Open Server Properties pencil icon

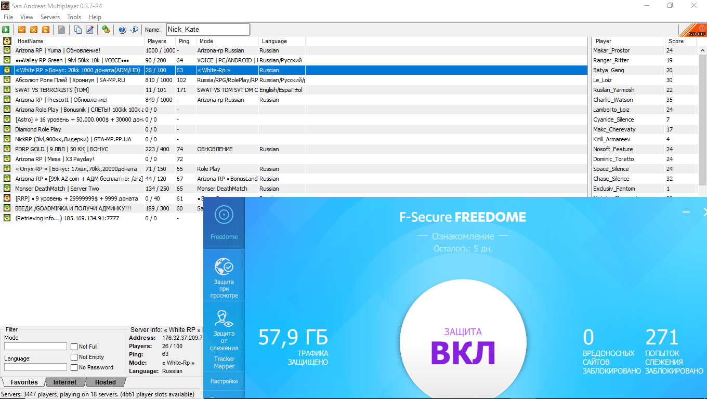coord(89,30)
